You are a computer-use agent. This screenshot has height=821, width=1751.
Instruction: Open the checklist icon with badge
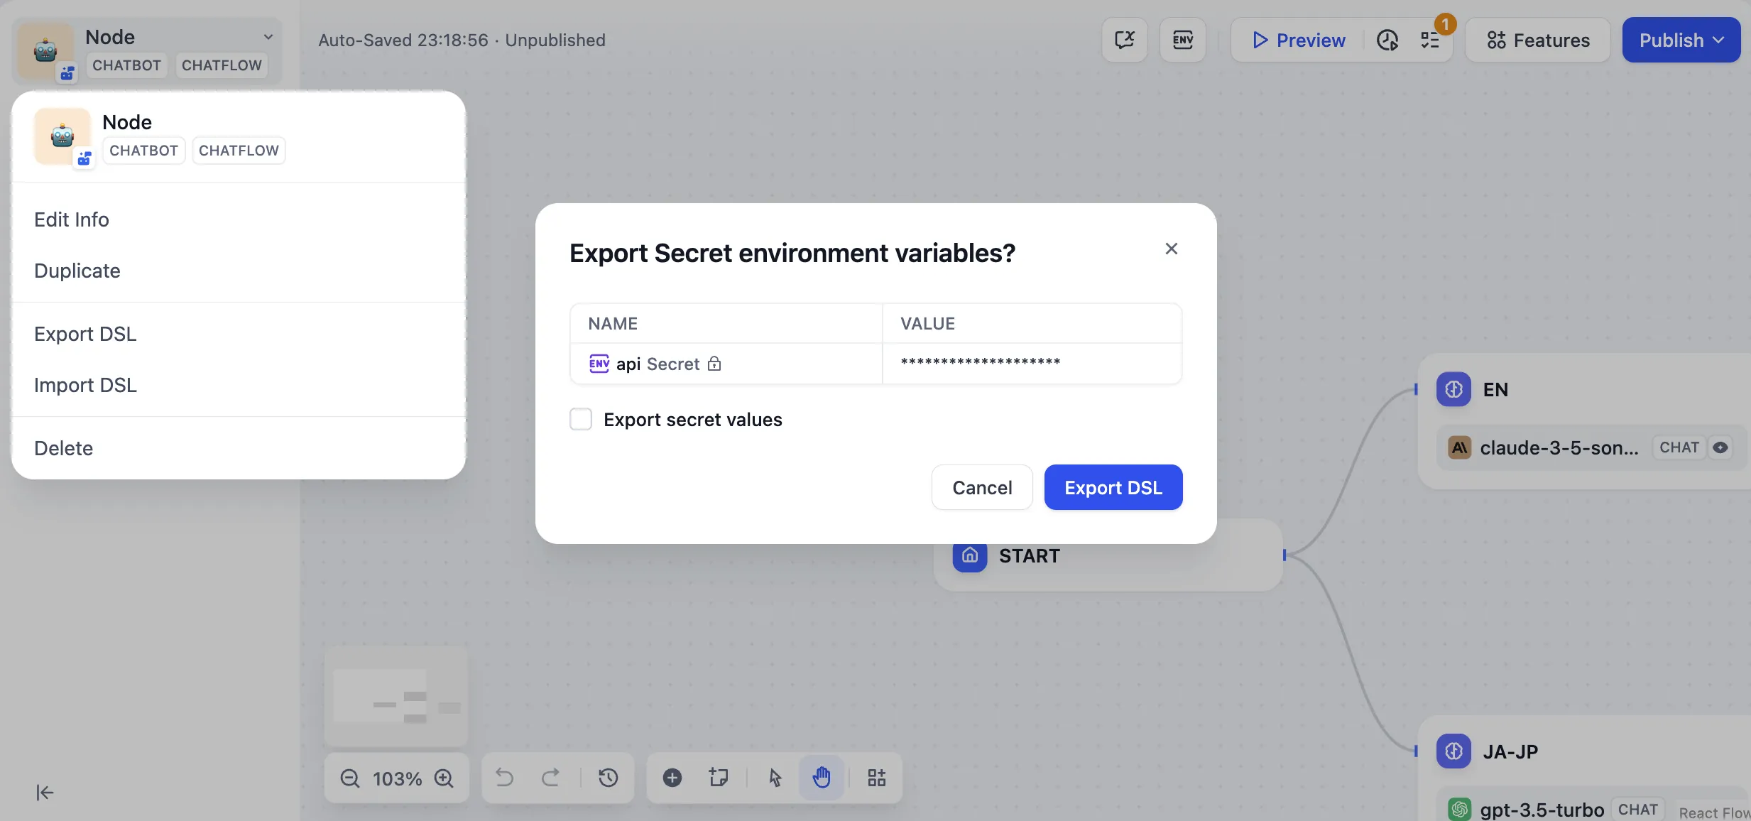[1431, 40]
